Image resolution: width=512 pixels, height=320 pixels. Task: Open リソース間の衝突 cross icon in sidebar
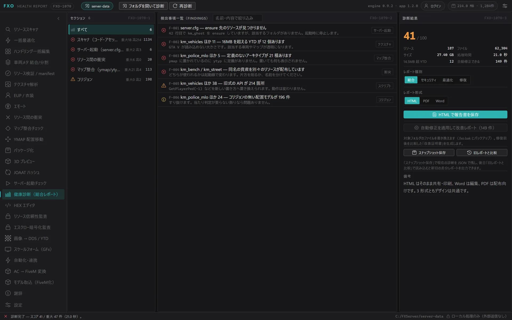(8, 117)
